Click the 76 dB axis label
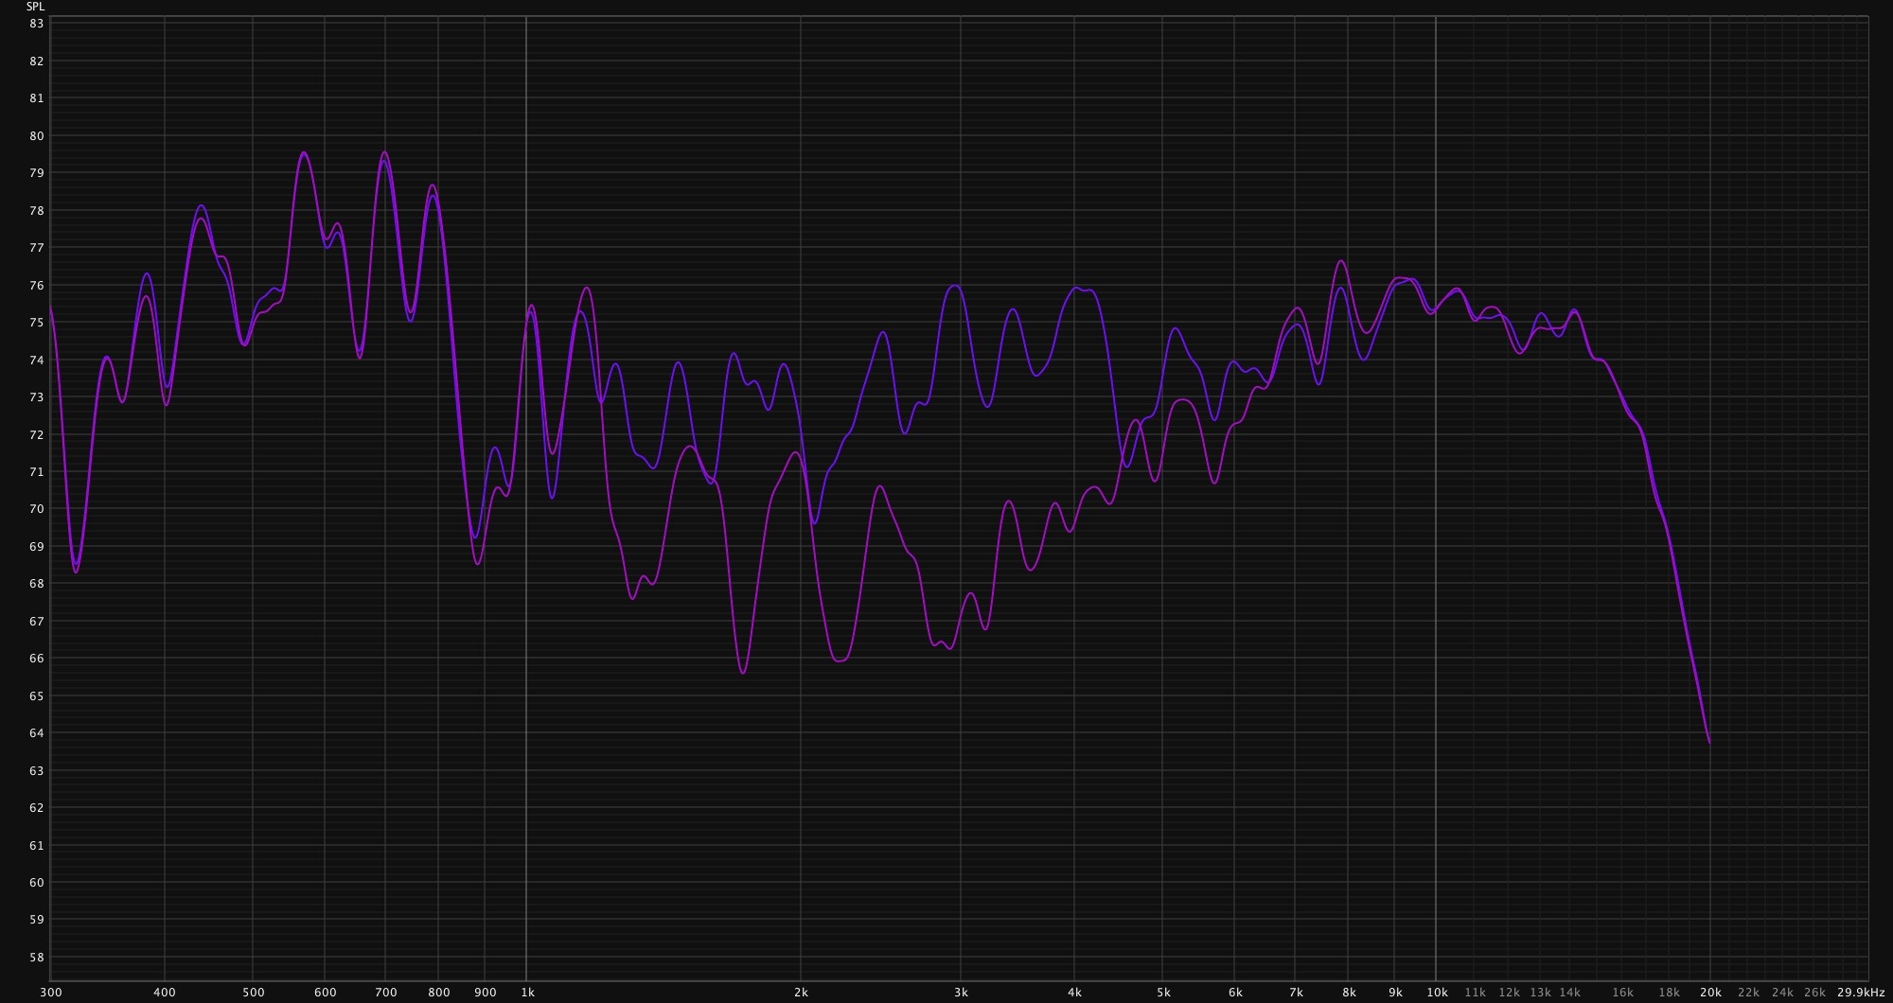Image resolution: width=1893 pixels, height=1003 pixels. [37, 286]
